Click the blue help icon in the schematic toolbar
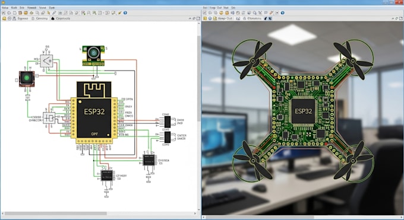 click(125, 13)
